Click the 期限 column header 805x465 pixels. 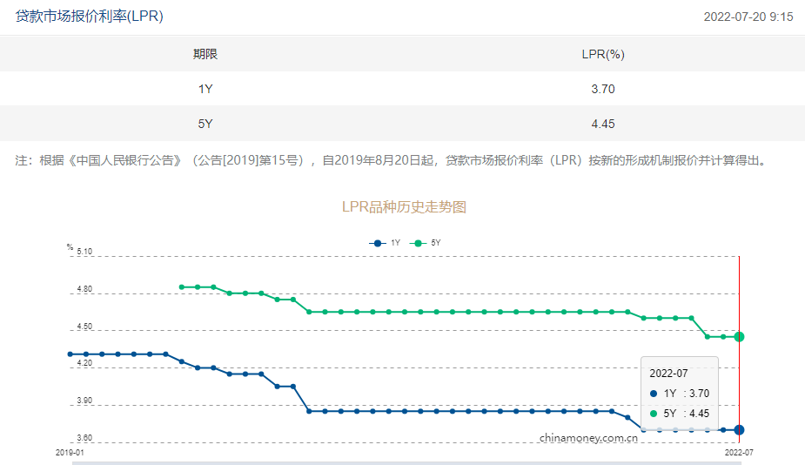click(x=205, y=54)
